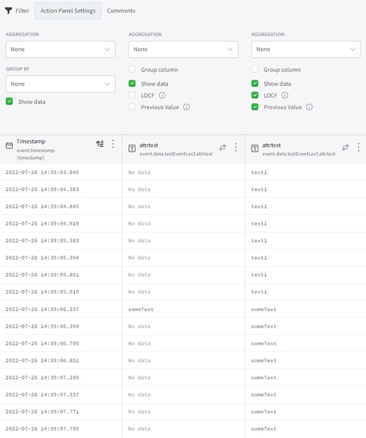Uncheck Previous Value in the right panel

point(255,107)
